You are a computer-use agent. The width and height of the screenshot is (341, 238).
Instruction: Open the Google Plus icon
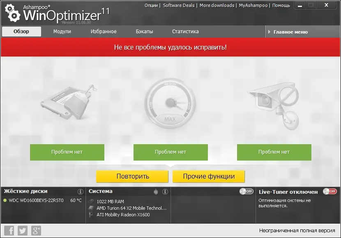coord(36,230)
